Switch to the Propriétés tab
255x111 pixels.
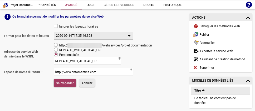click(47, 5)
